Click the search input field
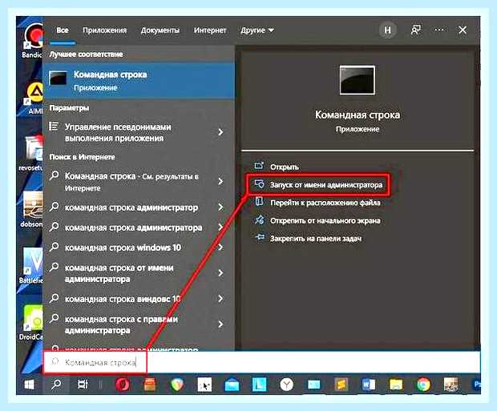Image resolution: width=497 pixels, height=411 pixels. tap(262, 362)
